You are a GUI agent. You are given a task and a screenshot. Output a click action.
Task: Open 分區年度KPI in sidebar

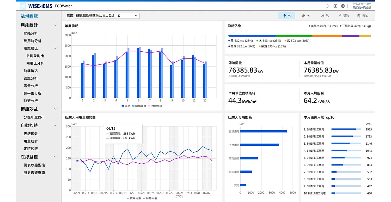point(33,117)
